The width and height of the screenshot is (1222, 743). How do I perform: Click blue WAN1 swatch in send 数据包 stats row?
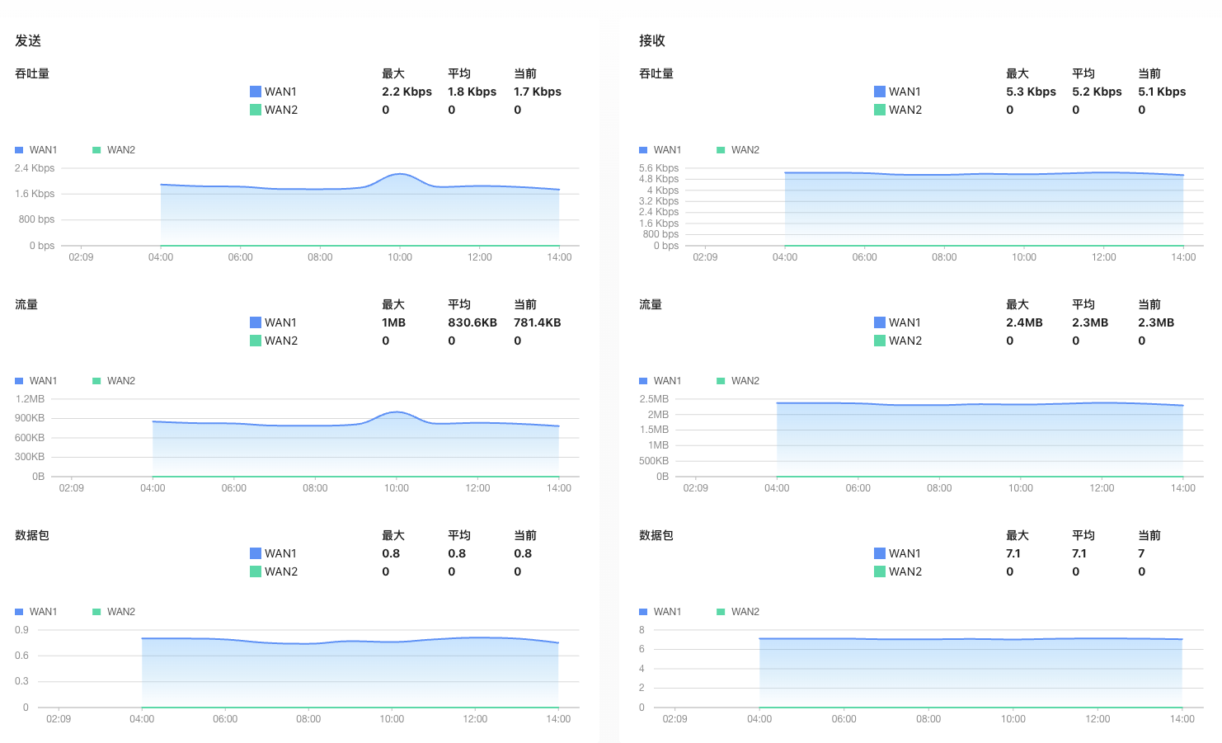click(256, 553)
